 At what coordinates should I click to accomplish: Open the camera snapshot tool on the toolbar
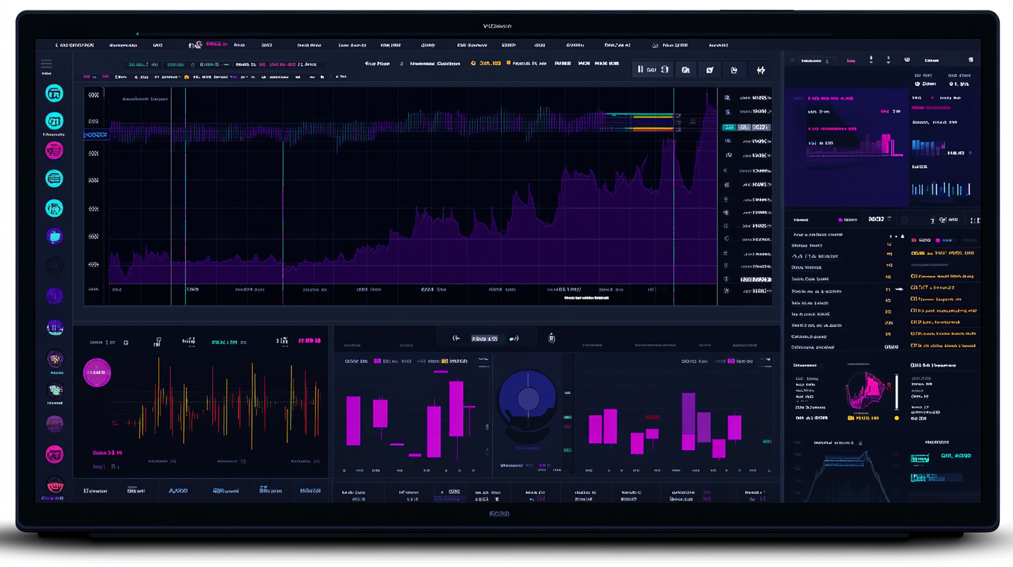(685, 69)
